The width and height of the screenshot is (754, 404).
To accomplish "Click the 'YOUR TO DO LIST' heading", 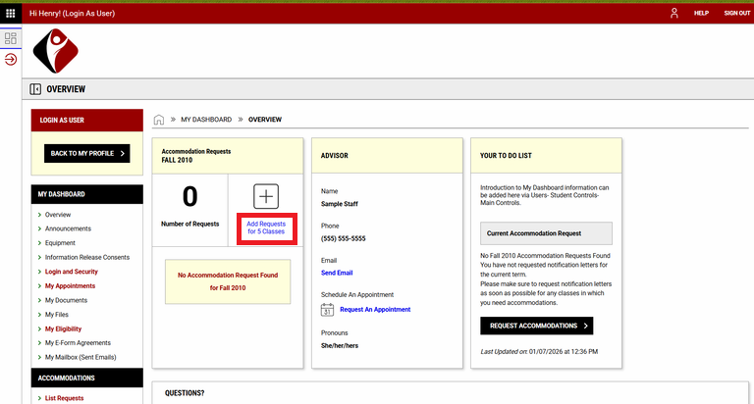I will (x=506, y=156).
